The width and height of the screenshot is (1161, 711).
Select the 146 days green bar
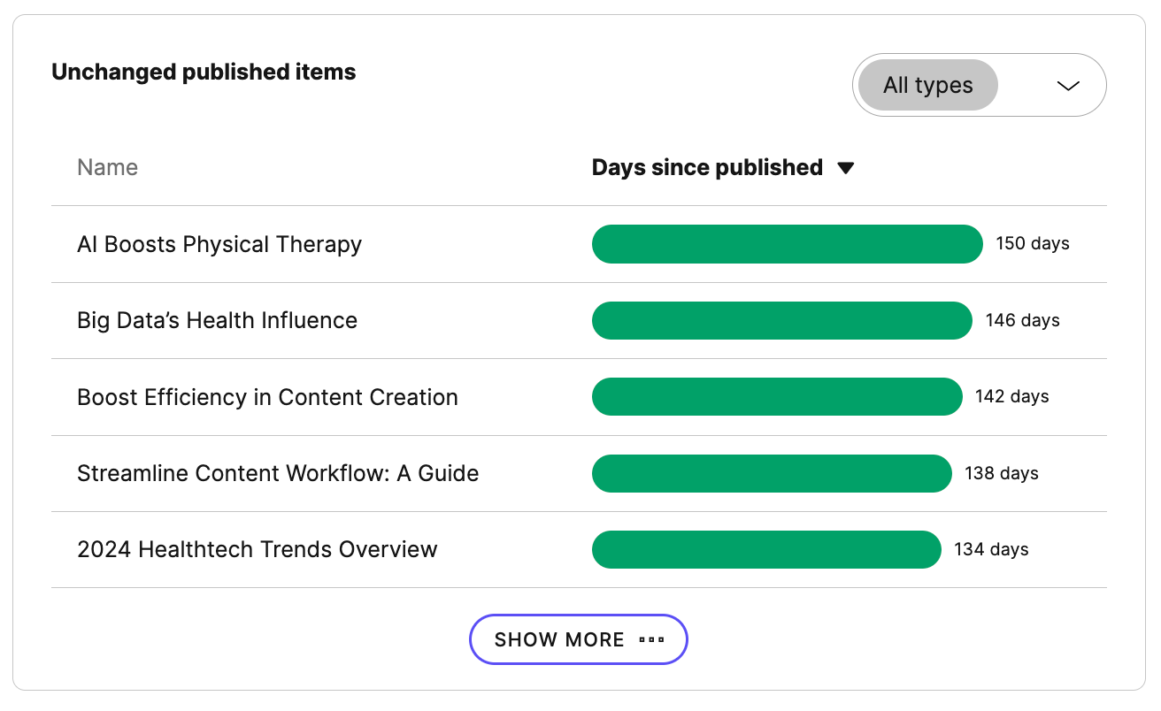[781, 320]
